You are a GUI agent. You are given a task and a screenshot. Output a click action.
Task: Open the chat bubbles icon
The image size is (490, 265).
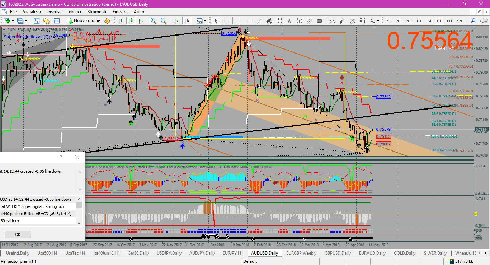[484, 21]
